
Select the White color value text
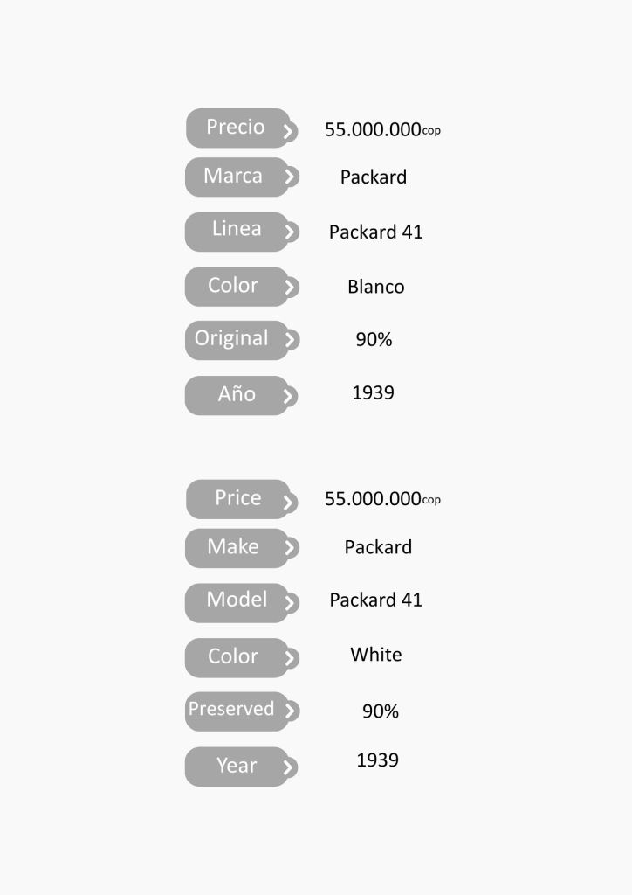(x=375, y=655)
